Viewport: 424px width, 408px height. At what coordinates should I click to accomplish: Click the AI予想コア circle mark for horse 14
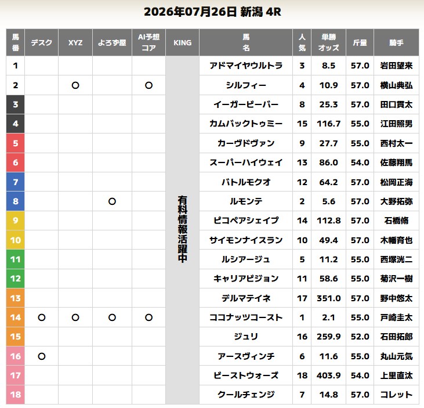[x=148, y=317]
